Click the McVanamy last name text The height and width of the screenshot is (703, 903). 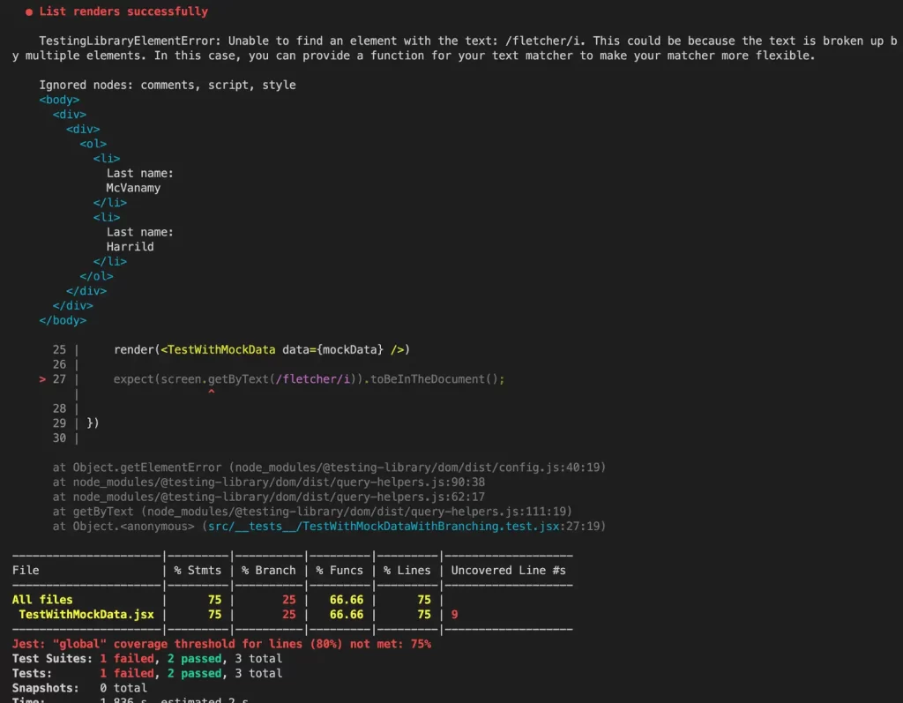click(x=133, y=188)
